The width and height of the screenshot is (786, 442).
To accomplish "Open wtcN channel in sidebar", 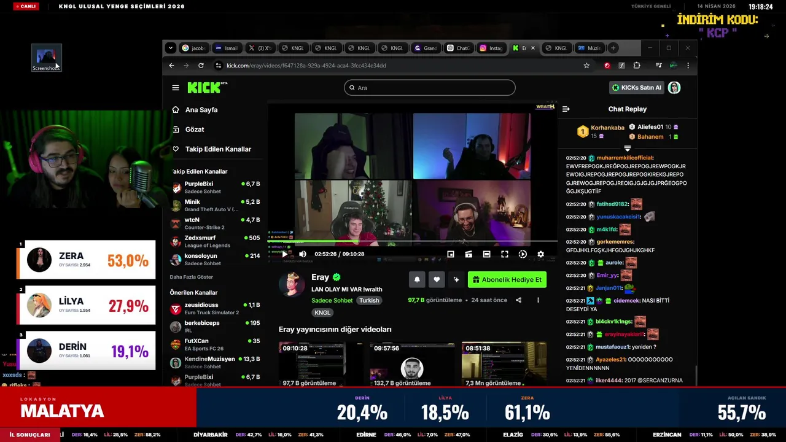I will [215, 223].
